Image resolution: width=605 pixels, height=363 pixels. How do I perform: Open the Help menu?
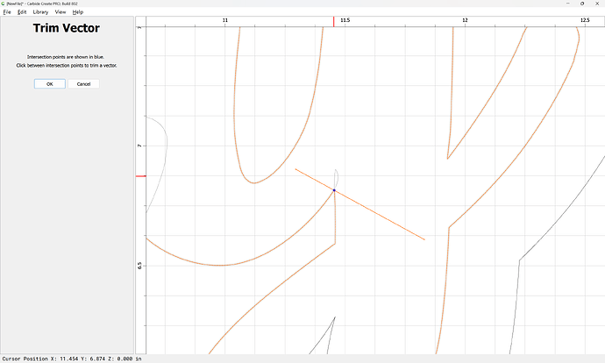[x=78, y=12]
